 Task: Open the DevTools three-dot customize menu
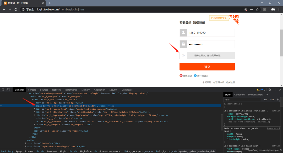(x=275, y=90)
